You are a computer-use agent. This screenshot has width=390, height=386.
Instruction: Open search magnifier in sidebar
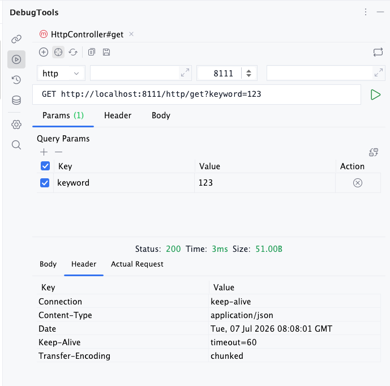click(16, 145)
